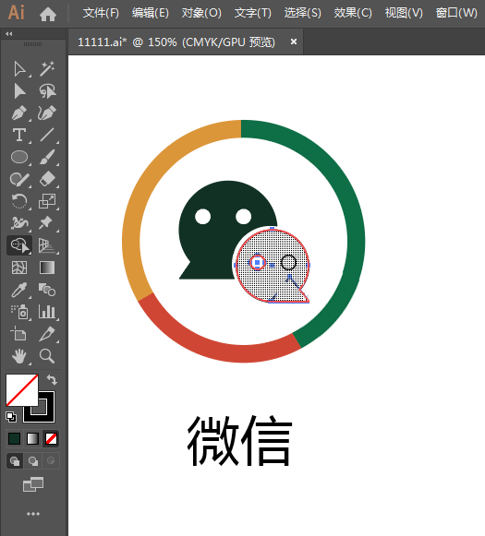
Task: Select the Line Segment tool
Action: [47, 135]
